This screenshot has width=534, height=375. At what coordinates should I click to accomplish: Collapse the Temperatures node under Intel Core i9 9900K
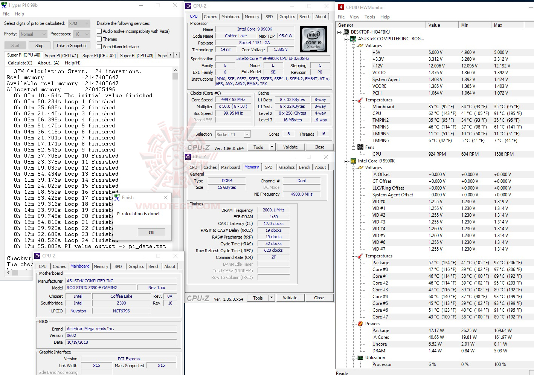click(x=353, y=256)
